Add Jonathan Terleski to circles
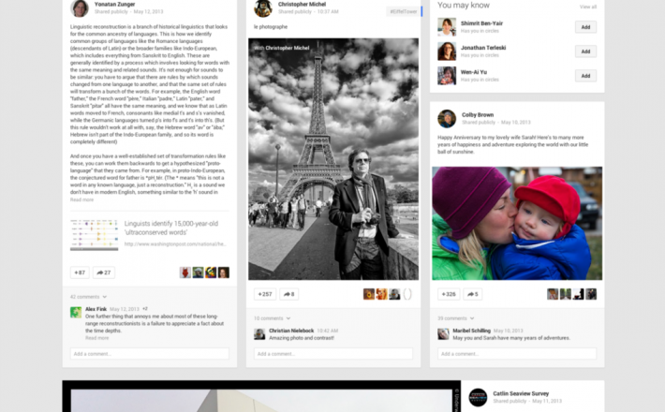665x412 pixels. [x=585, y=51]
